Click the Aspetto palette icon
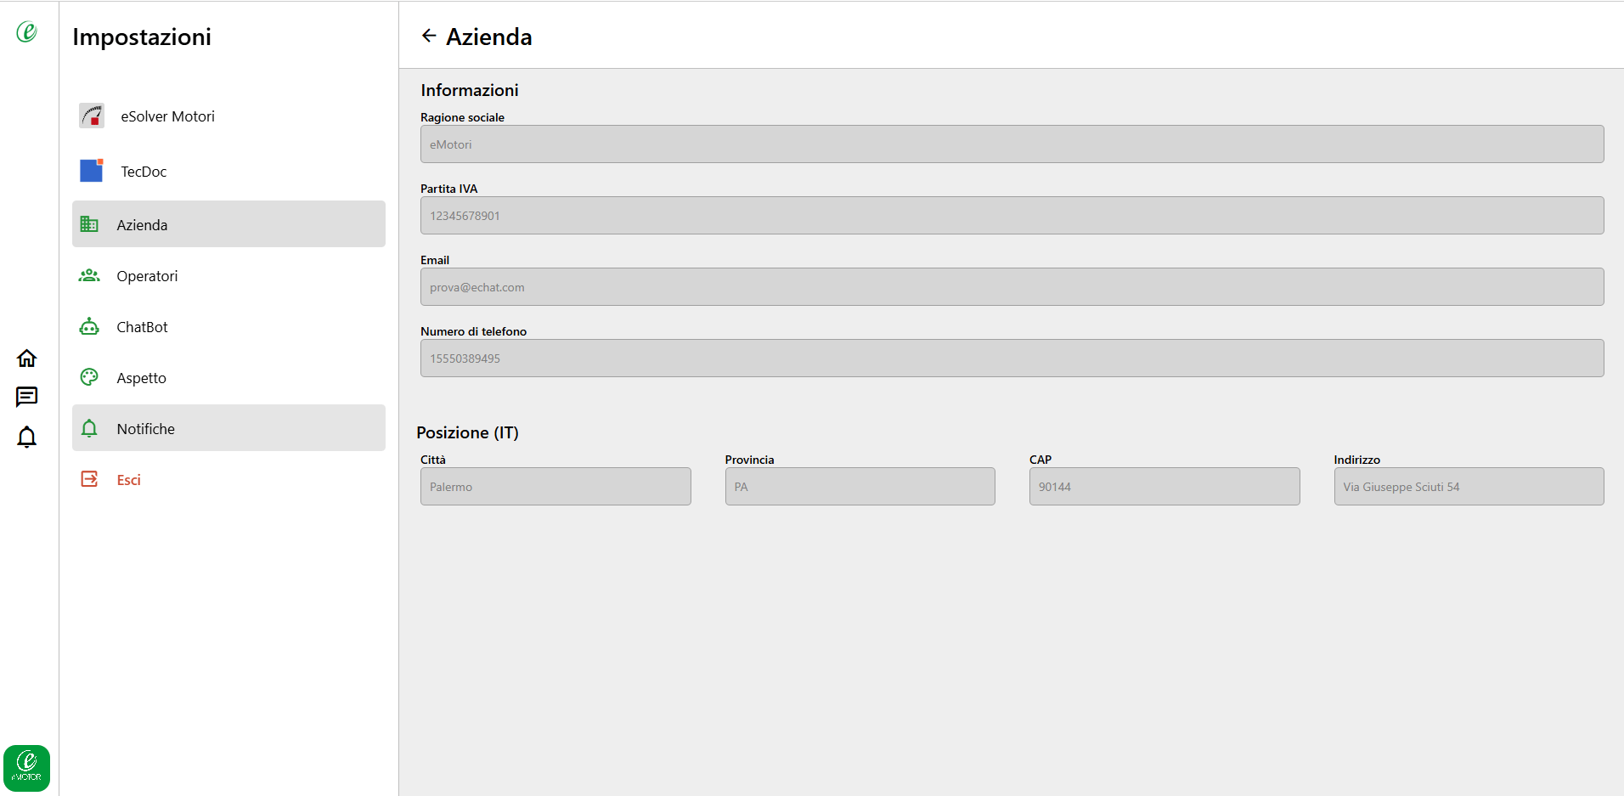This screenshot has height=796, width=1624. click(x=89, y=377)
